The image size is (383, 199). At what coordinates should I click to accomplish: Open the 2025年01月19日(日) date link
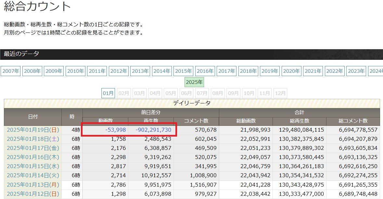[33, 130]
